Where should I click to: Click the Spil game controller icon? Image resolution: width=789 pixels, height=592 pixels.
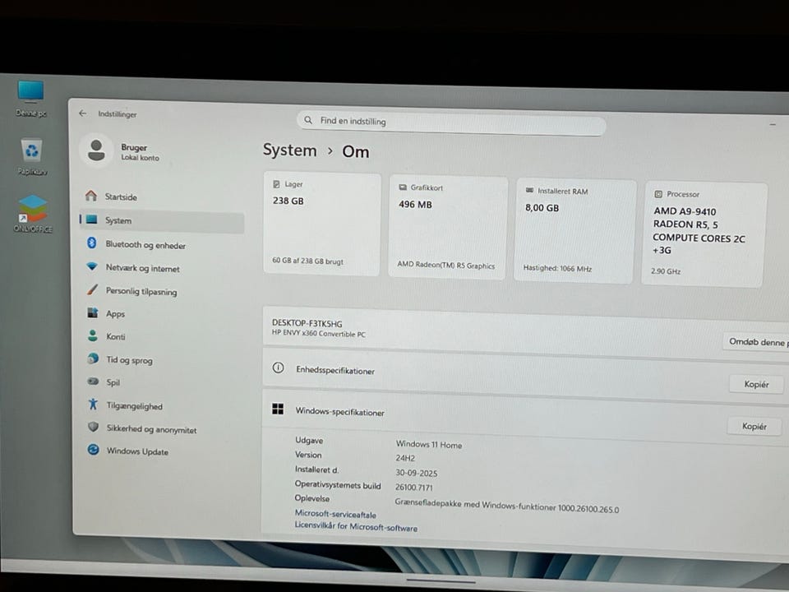(93, 381)
